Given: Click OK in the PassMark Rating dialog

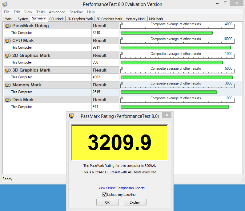Looking at the screenshot, I should (x=107, y=202).
